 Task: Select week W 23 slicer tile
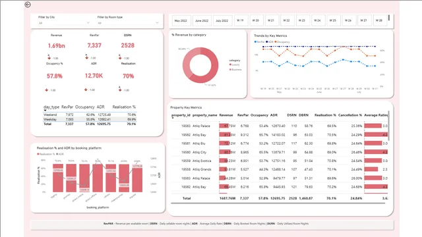click(x=302, y=20)
